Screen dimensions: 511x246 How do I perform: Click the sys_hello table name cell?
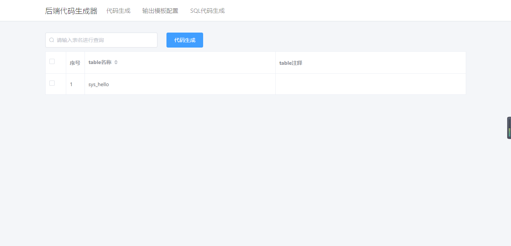pos(99,85)
